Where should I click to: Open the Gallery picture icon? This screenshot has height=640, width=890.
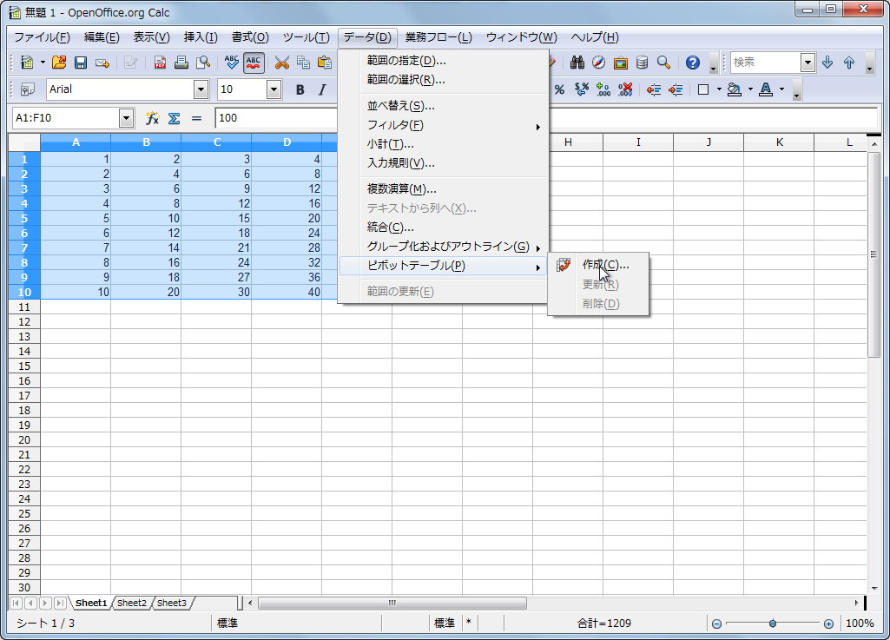pyautogui.click(x=620, y=63)
